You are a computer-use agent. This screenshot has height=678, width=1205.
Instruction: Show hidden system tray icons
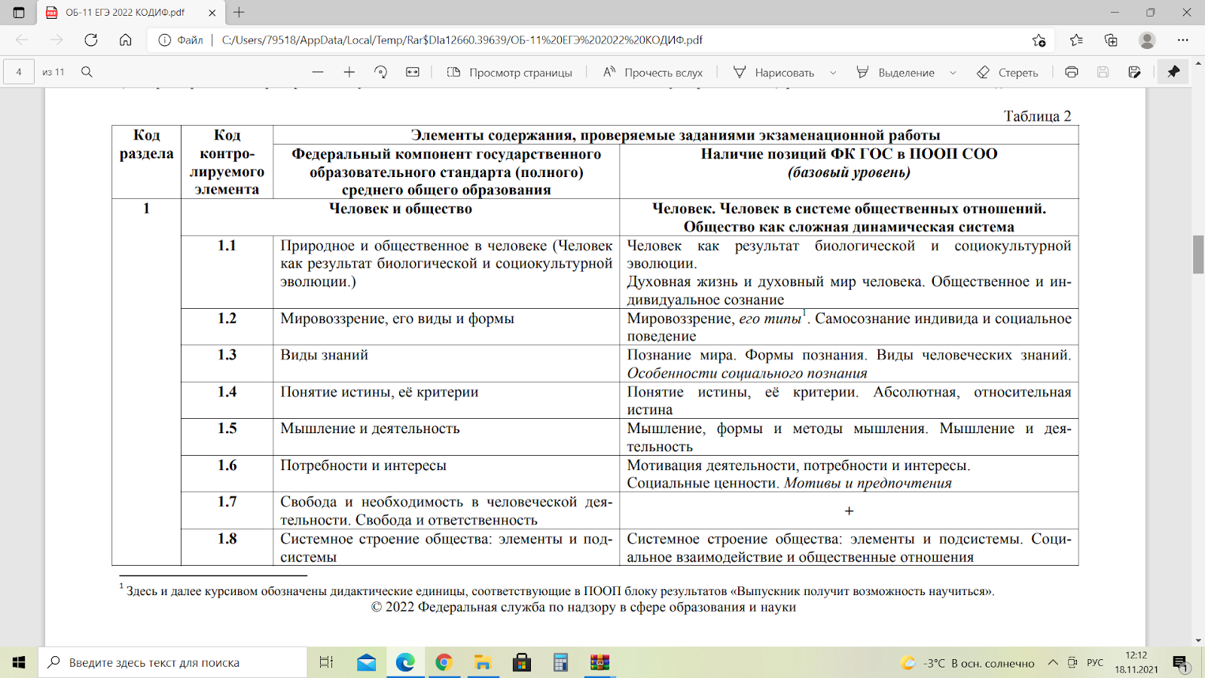click(1053, 662)
